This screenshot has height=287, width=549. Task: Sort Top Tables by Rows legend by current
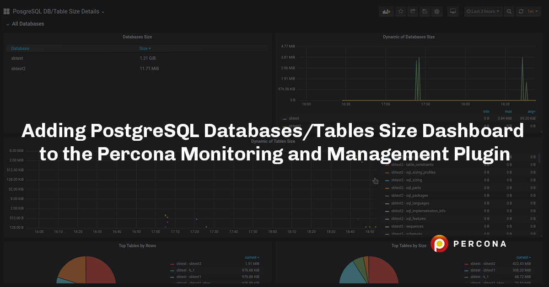click(x=252, y=258)
